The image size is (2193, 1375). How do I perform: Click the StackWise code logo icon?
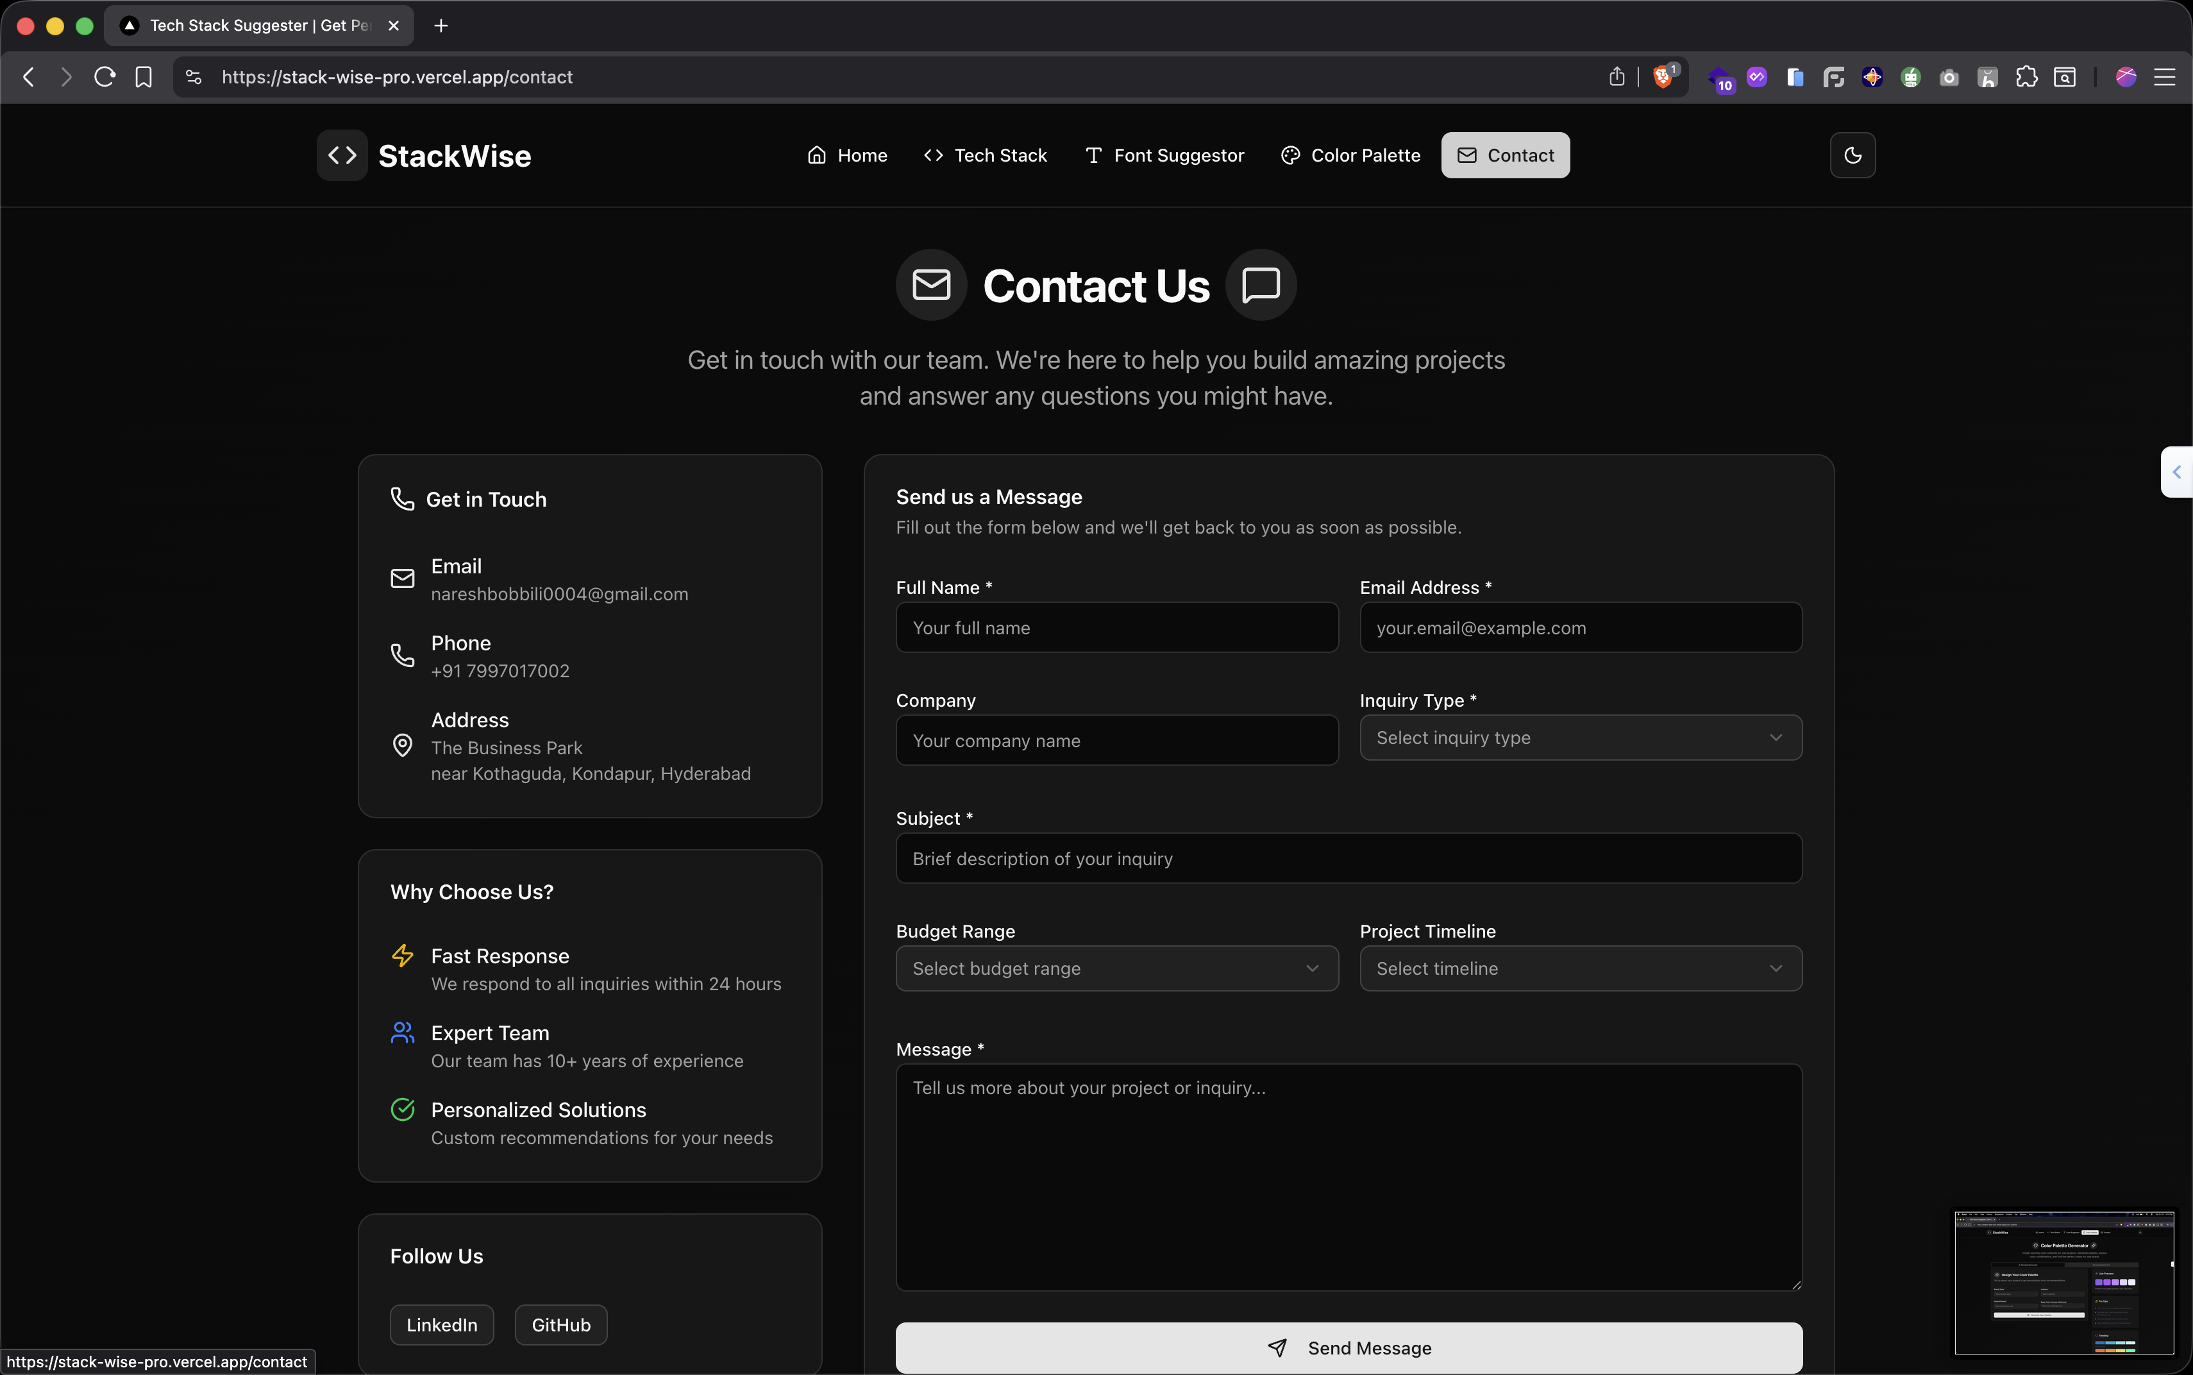coord(342,155)
